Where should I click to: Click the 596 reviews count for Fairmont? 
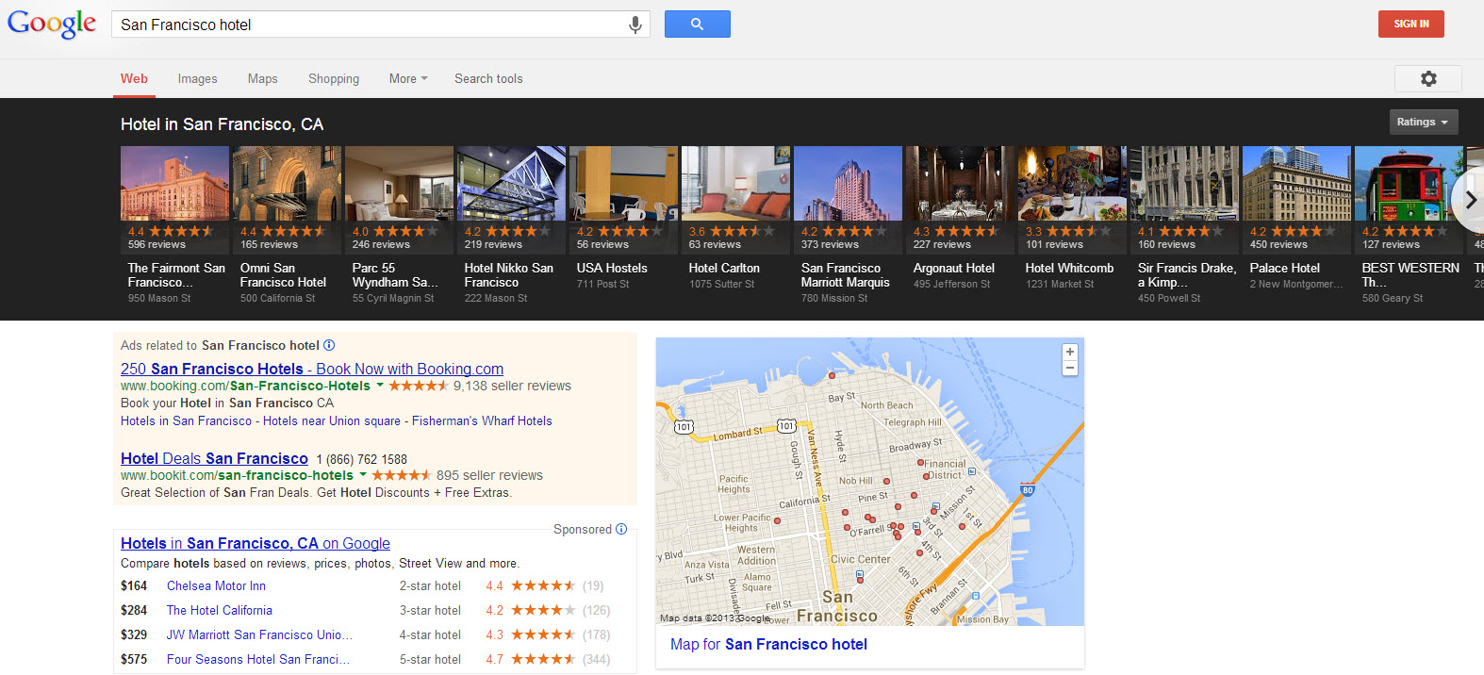157,244
